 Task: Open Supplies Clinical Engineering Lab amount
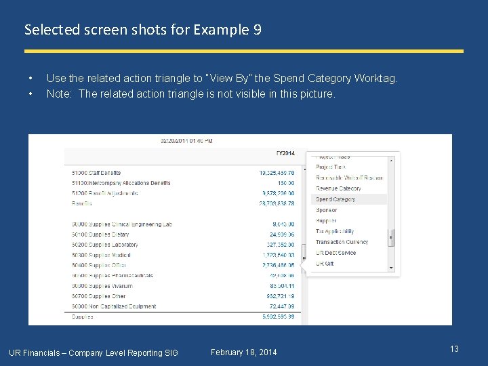(x=283, y=224)
